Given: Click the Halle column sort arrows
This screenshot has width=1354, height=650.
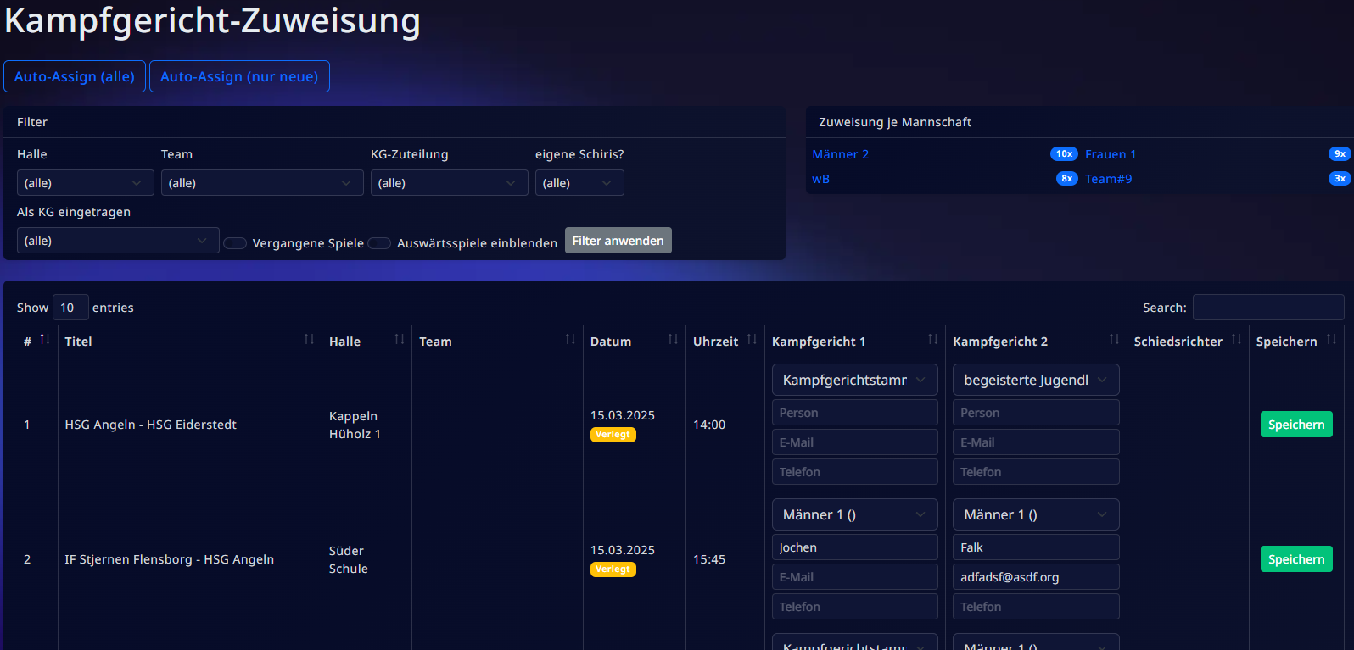Looking at the screenshot, I should click(399, 340).
